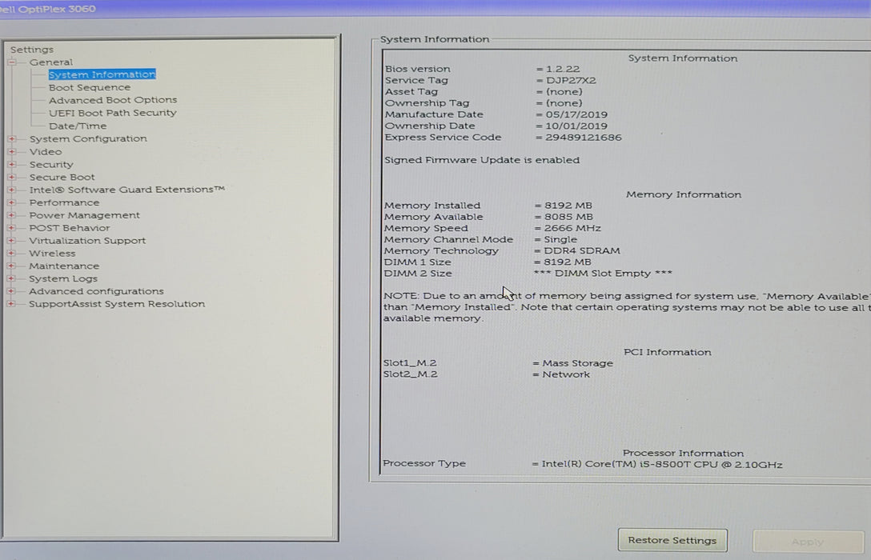Click the PCI Information heading

tap(668, 353)
